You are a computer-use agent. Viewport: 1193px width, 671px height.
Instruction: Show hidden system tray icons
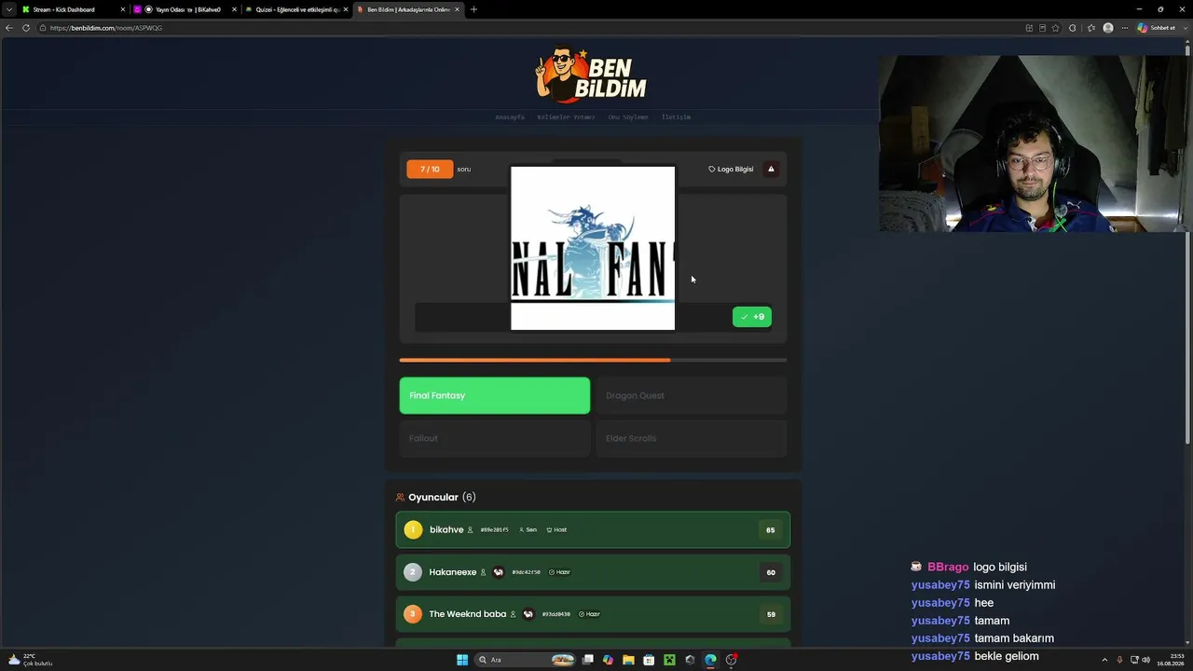tap(1104, 660)
